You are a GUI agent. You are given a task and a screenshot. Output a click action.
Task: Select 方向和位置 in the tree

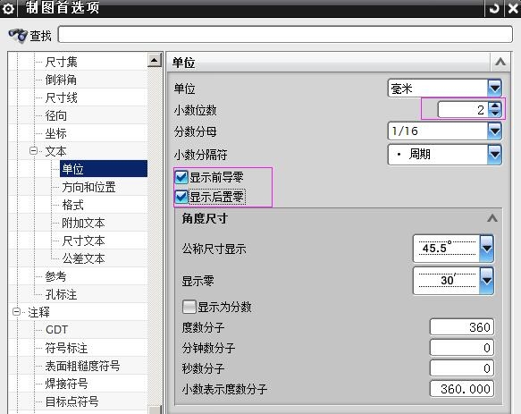(88, 187)
